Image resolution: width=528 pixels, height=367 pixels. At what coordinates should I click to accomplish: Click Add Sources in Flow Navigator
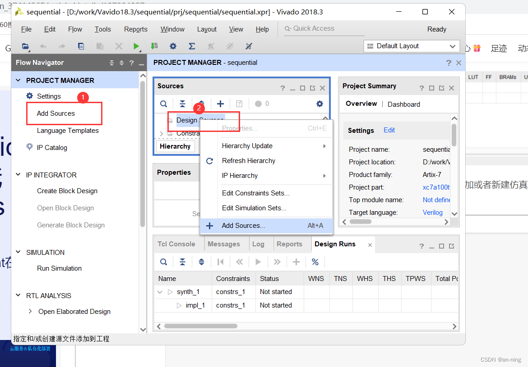tap(56, 113)
